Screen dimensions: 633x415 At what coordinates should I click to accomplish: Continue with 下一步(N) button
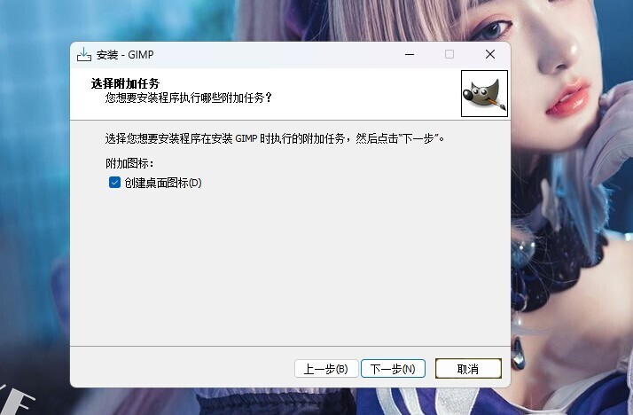point(393,369)
